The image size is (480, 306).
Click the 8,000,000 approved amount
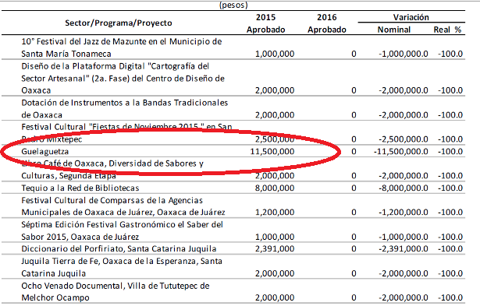point(275,188)
